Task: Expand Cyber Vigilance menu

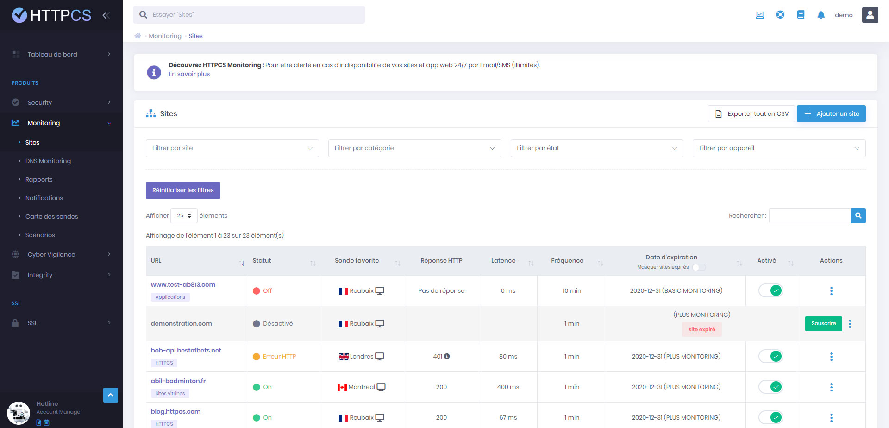Action: (61, 254)
